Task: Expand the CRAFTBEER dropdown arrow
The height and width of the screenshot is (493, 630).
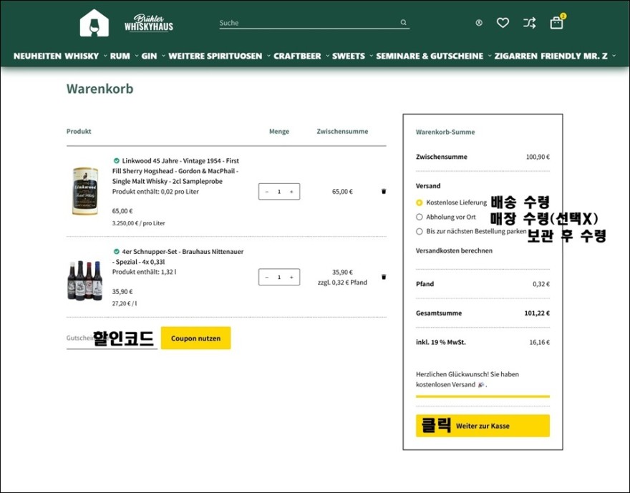Action: pyautogui.click(x=327, y=56)
